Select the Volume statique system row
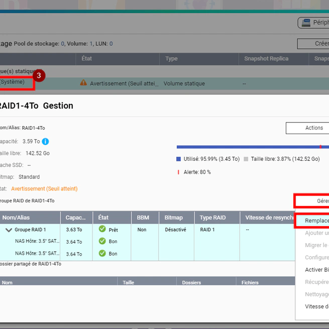 [x=165, y=83]
